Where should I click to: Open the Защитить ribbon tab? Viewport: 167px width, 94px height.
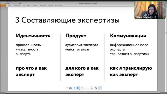point(35,6)
